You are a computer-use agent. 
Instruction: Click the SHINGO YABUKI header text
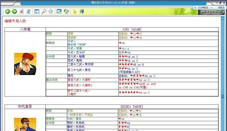pos(132,107)
